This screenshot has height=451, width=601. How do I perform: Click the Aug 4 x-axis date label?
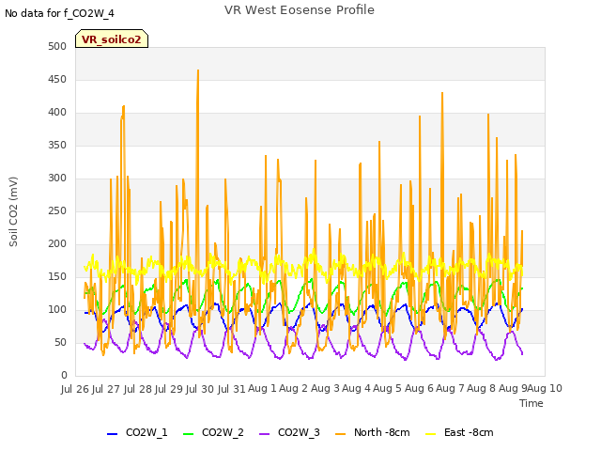pyautogui.click(x=356, y=389)
